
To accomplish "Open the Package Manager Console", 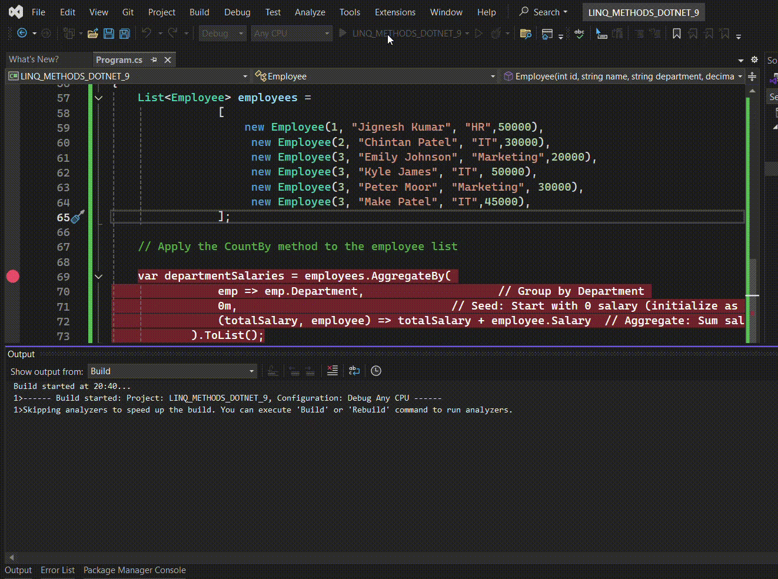I will pos(134,570).
